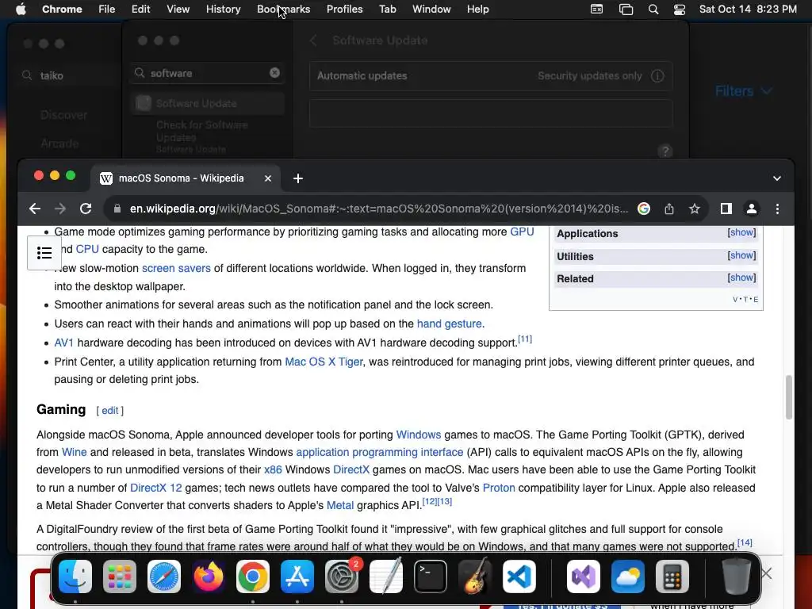Open the AV1 link
The width and height of the screenshot is (812, 609).
pos(64,343)
